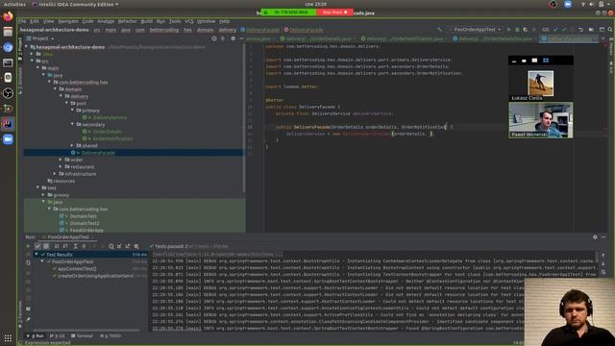Show hidden editor tabs dropdown arrow
The image size is (615, 346).
point(603,38)
